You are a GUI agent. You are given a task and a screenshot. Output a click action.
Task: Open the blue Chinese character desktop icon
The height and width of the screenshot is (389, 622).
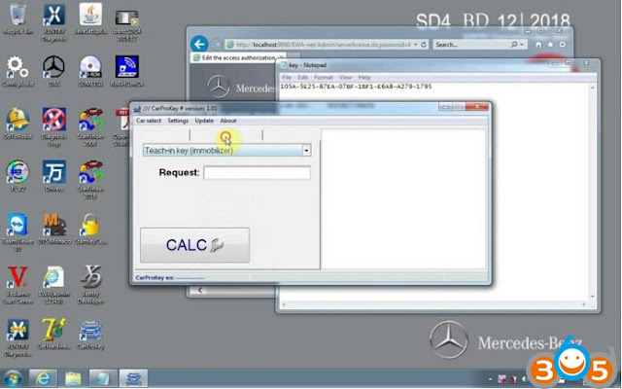click(x=54, y=176)
